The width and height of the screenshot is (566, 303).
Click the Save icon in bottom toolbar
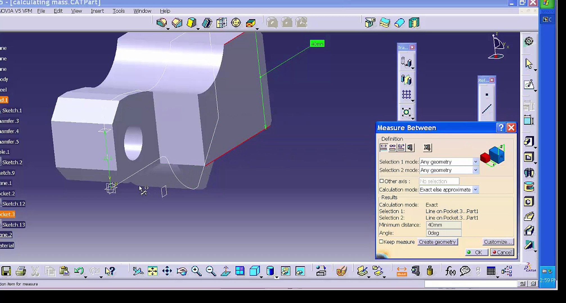6,271
